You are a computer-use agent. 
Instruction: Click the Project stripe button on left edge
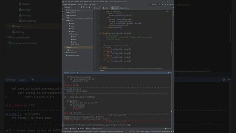pyautogui.click(x=63, y=9)
